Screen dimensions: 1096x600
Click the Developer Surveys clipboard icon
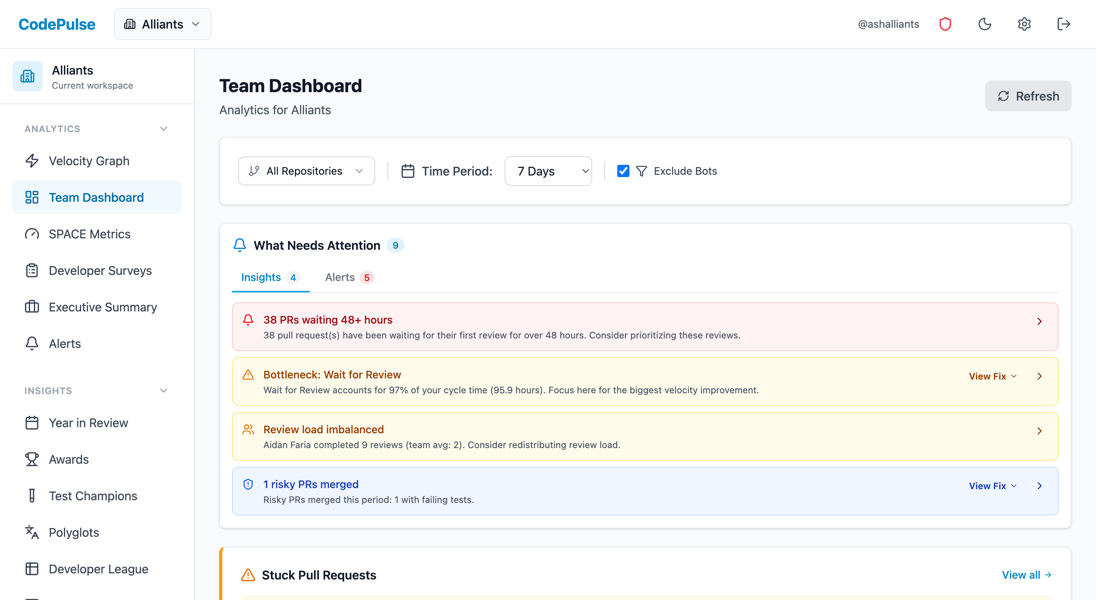tap(32, 270)
